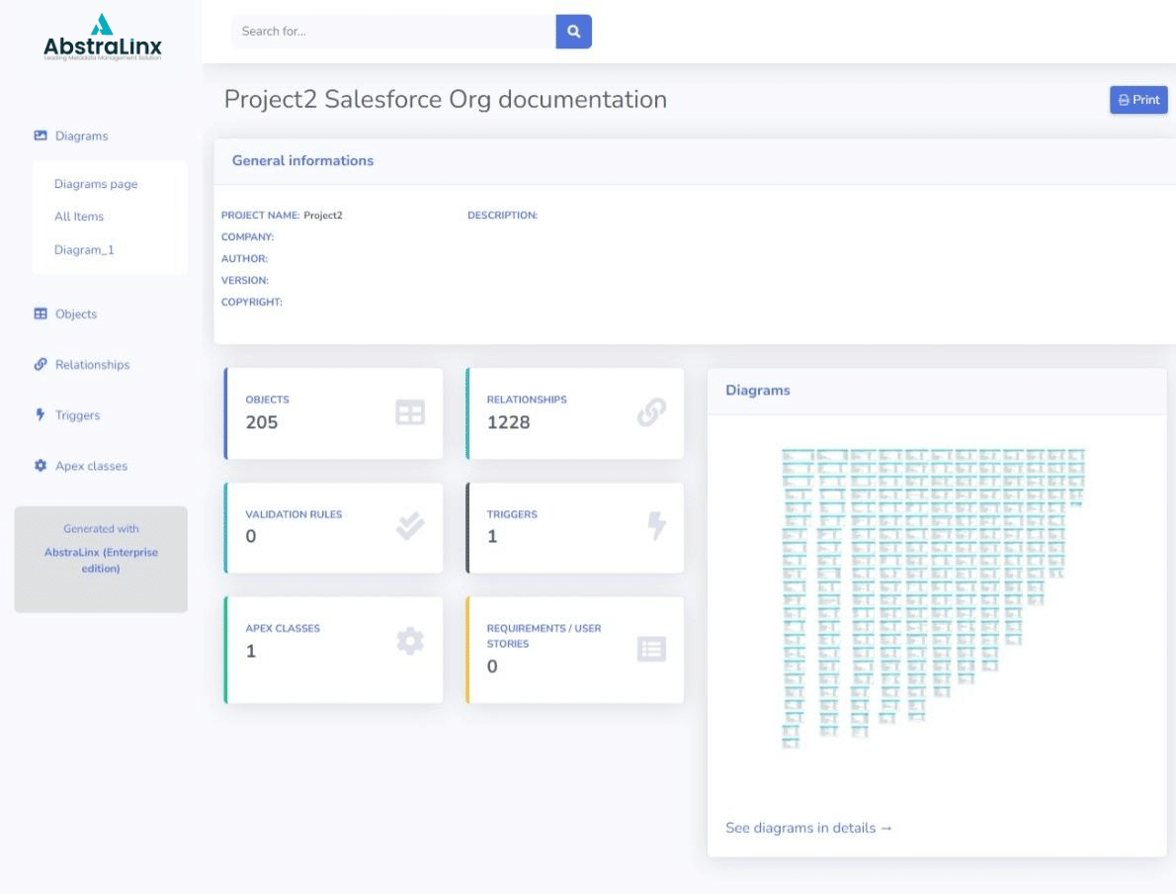Click the Objects table icon in sidebar

41,313
